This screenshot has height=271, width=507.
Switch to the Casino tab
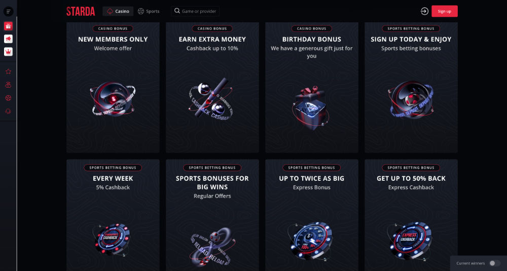point(118,11)
